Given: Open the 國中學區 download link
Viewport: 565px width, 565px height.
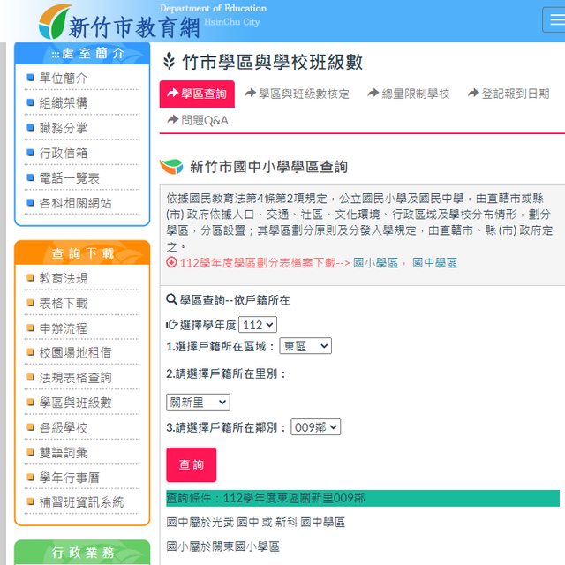Looking at the screenshot, I should [435, 263].
